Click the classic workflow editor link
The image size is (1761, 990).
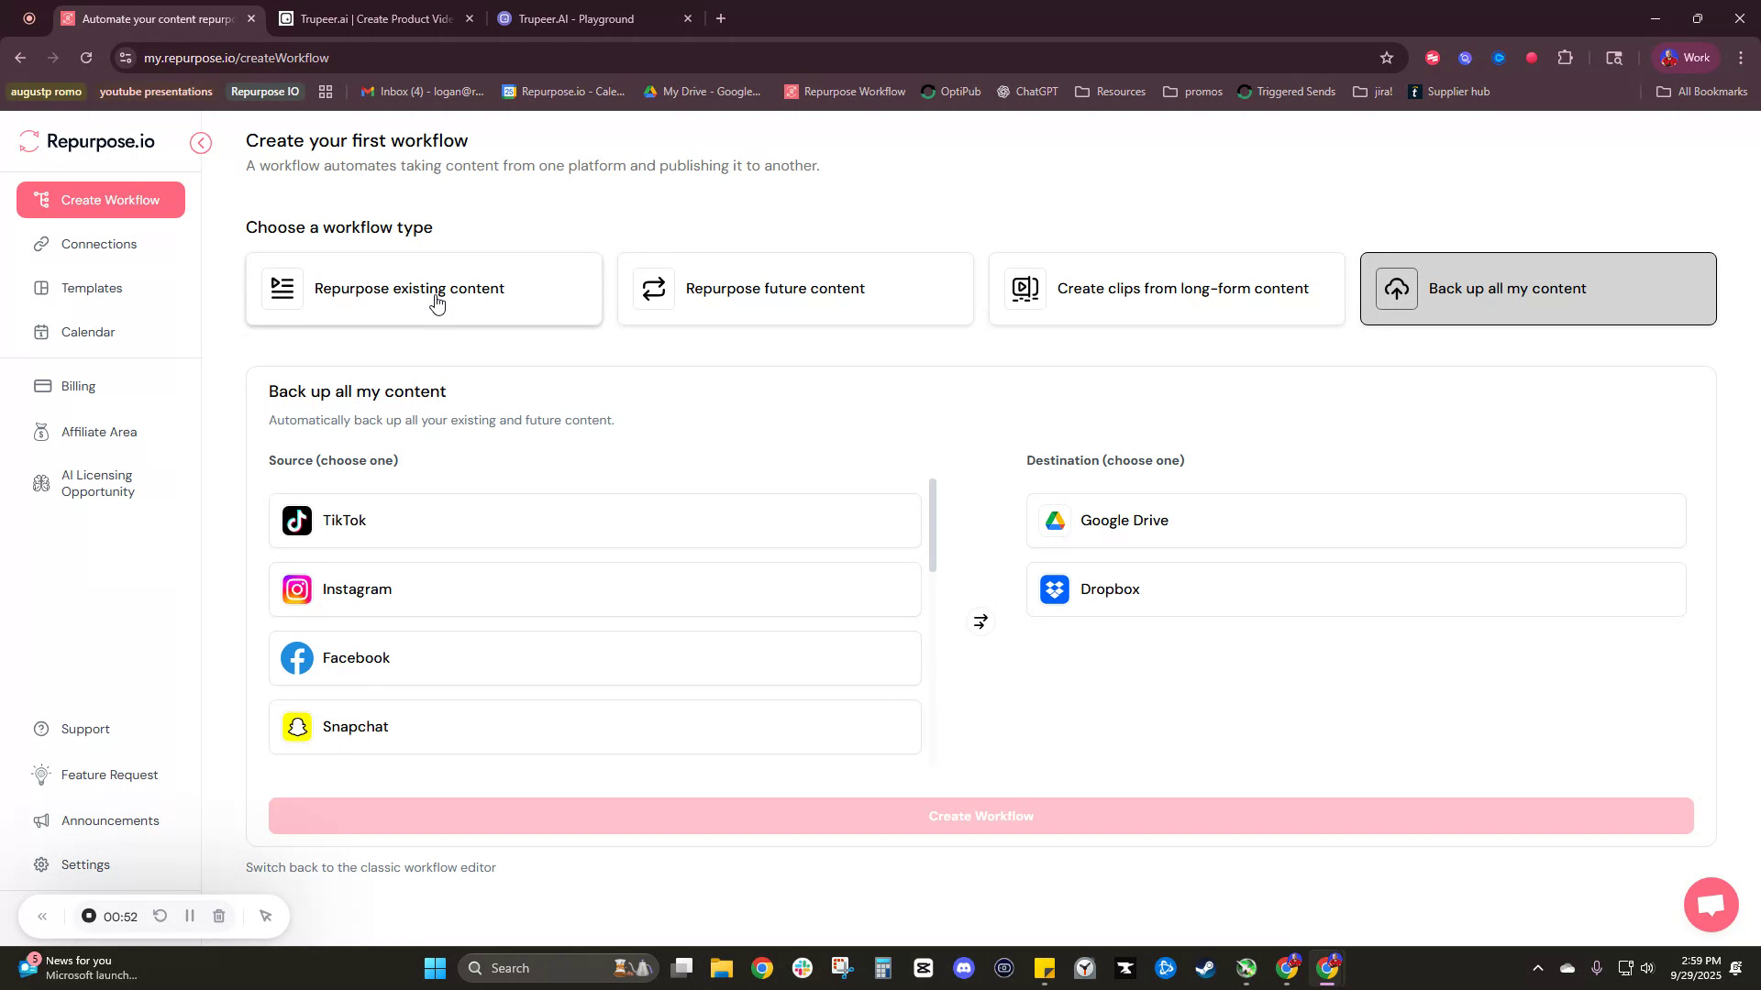pyautogui.click(x=371, y=866)
